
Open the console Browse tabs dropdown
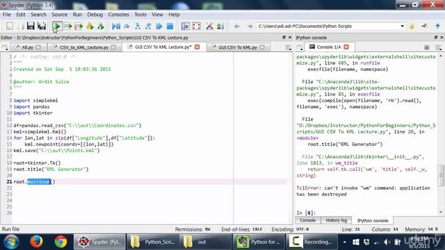coord(299,47)
